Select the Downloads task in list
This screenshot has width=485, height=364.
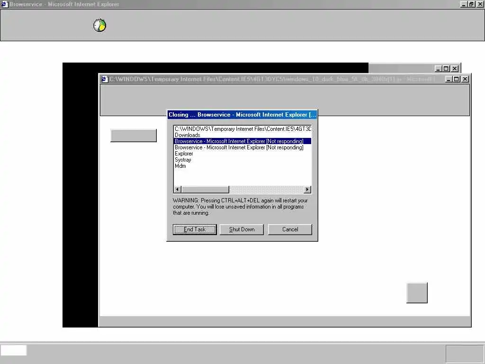tap(242, 135)
